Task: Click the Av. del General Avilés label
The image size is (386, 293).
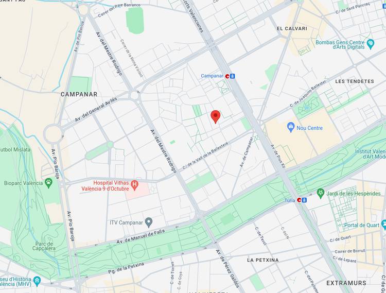Action: [96, 110]
